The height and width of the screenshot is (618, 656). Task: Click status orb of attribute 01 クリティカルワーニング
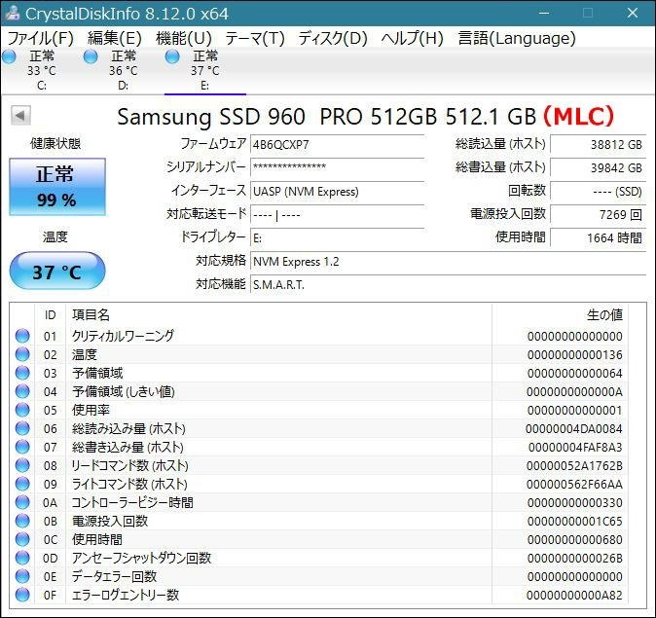[22, 336]
